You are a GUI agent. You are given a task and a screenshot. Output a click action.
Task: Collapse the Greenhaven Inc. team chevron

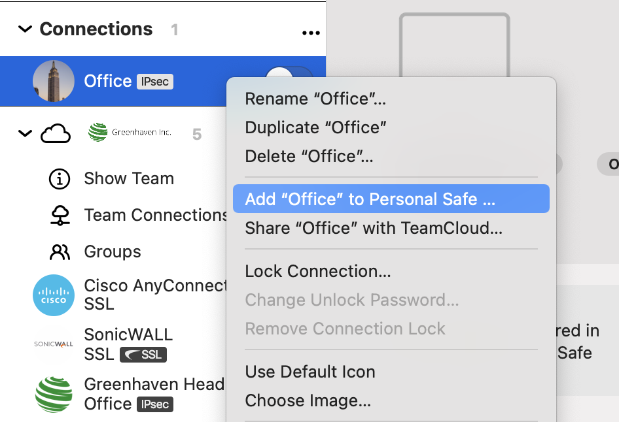[26, 133]
